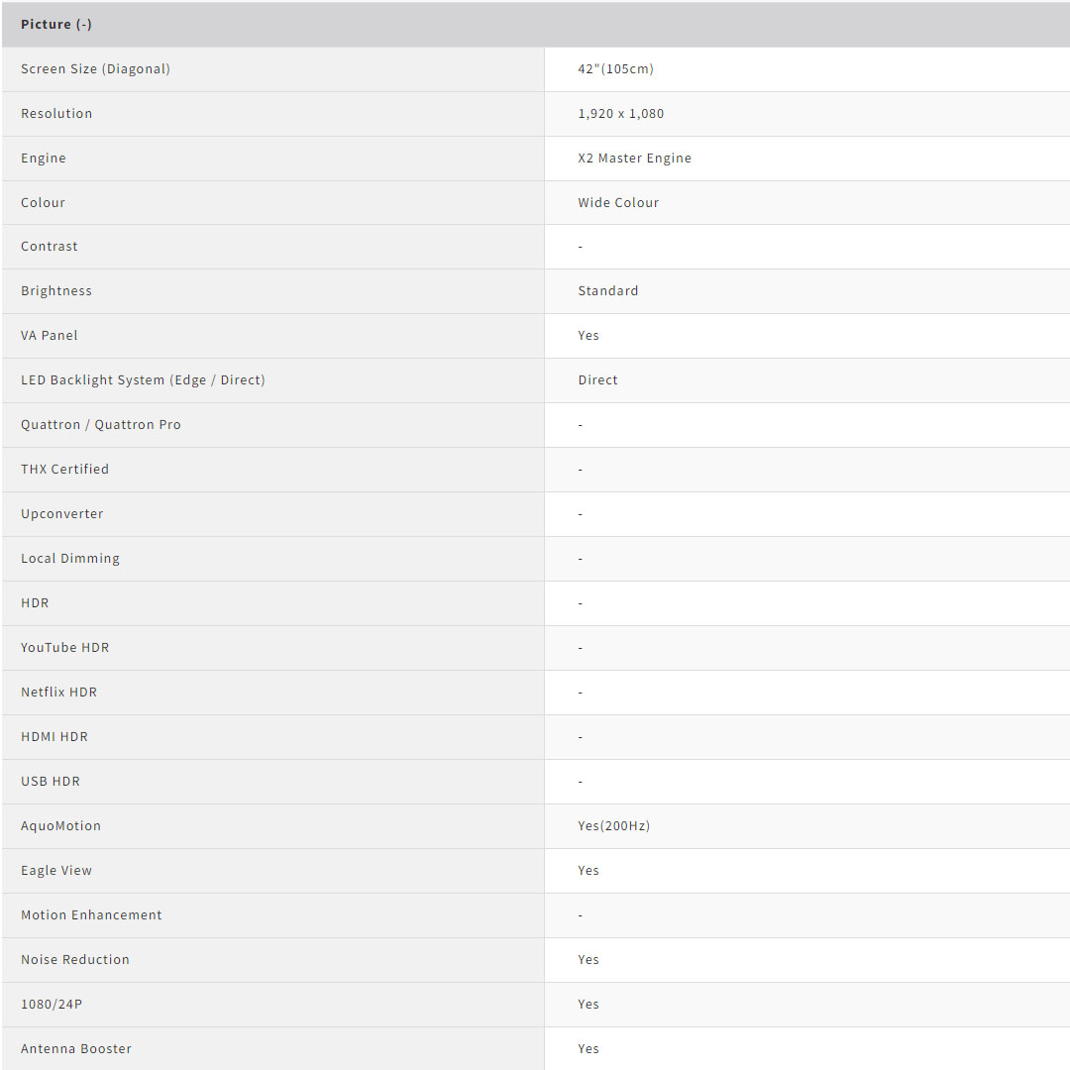The height and width of the screenshot is (1070, 1070).
Task: Collapse the Picture (-) section header
Action: [x=56, y=25]
